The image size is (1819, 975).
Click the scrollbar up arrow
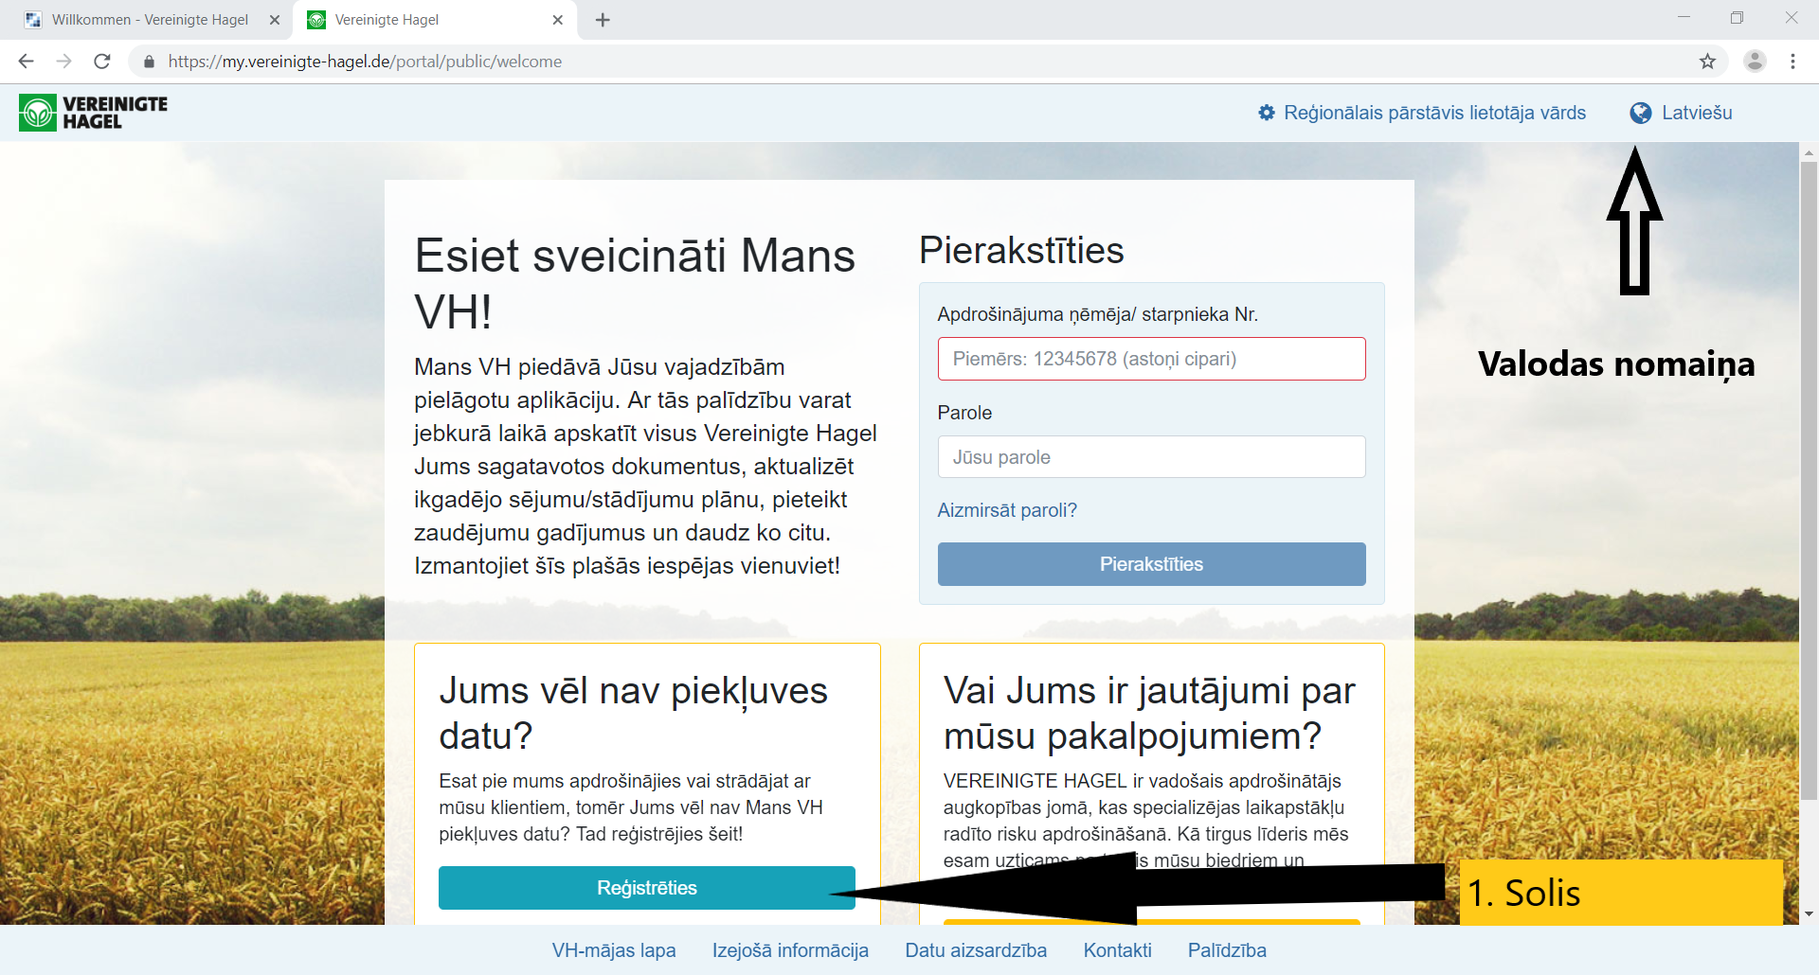pyautogui.click(x=1809, y=152)
